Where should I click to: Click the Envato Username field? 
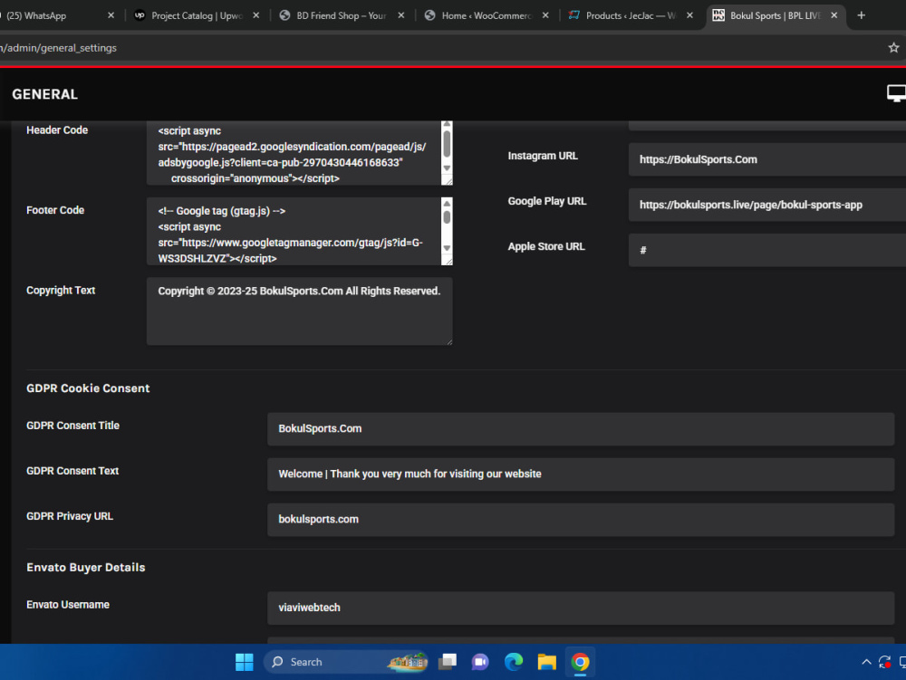coord(581,608)
